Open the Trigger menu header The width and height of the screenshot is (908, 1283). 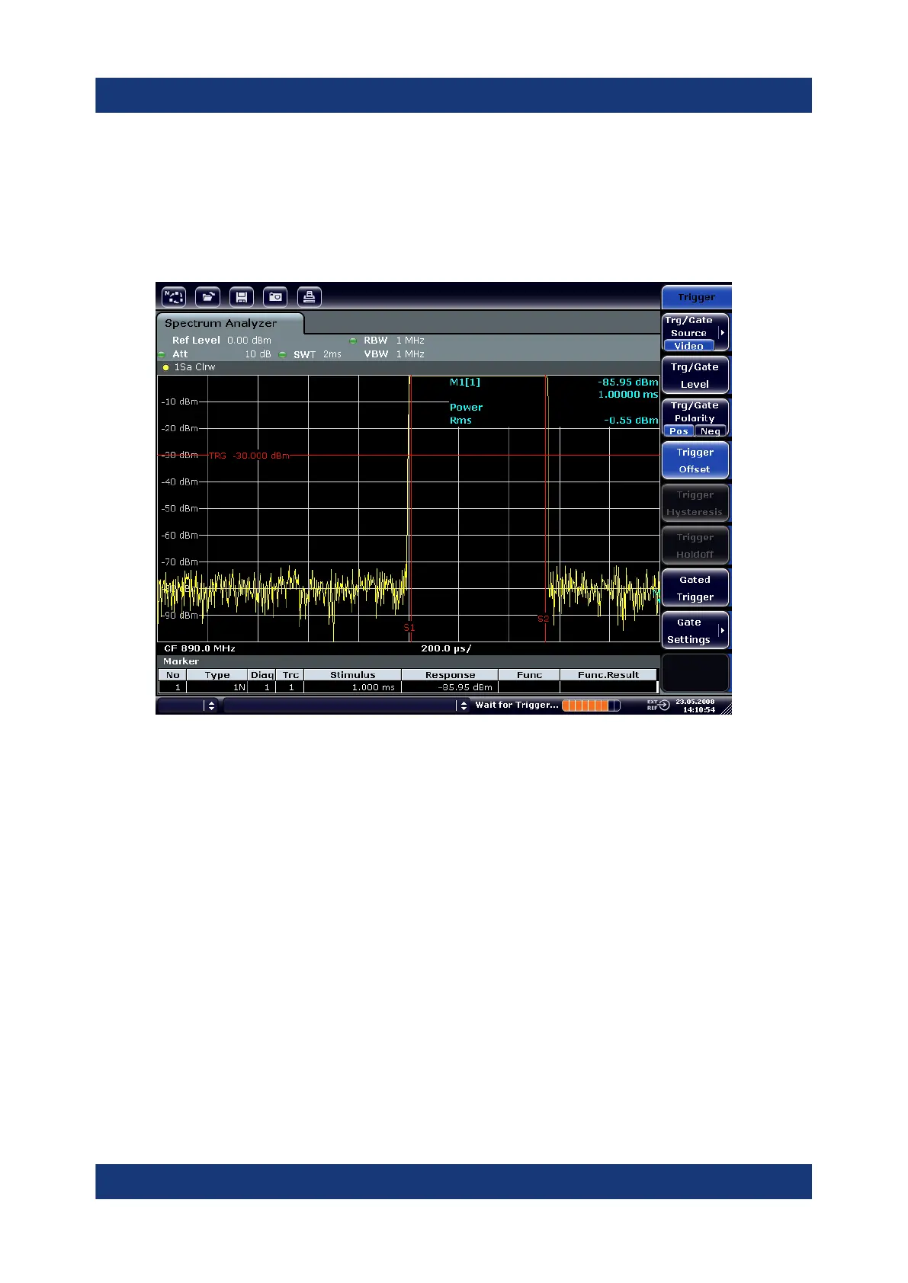[x=696, y=297]
